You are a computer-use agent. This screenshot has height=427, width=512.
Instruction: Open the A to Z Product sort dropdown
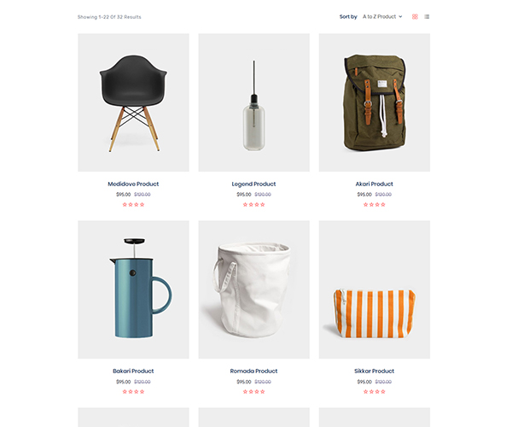point(382,17)
